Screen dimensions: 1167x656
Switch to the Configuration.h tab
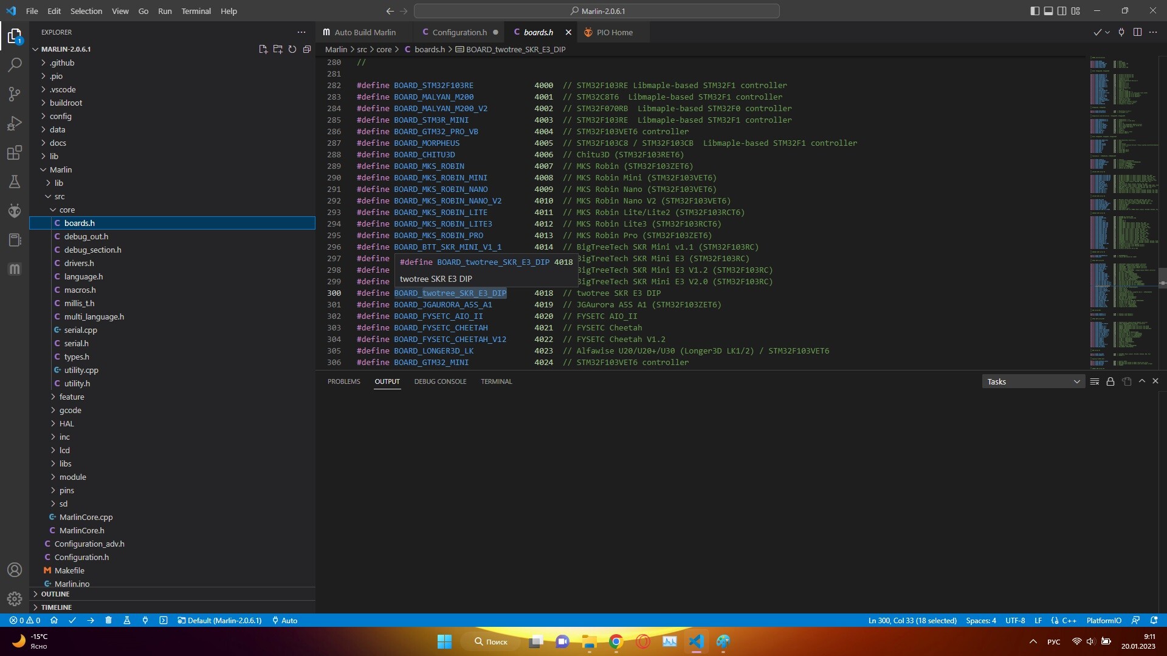460,32
